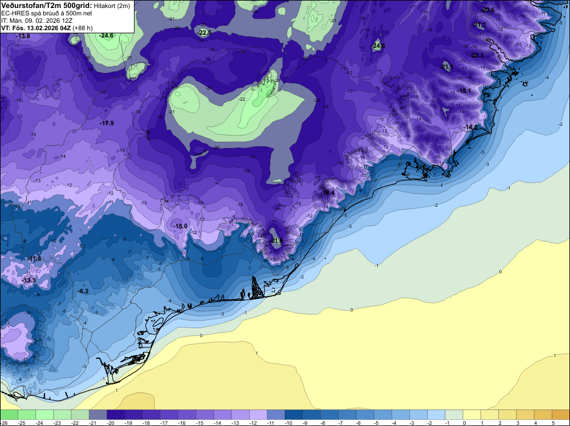Click the 'Hitakort (2m)' header text
This screenshot has height=426, width=570.
(112, 6)
